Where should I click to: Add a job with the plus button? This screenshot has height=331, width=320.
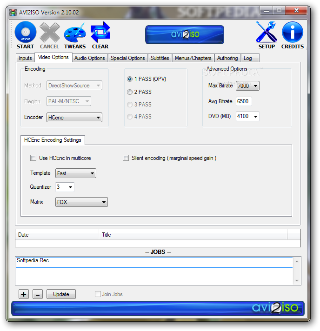click(24, 294)
